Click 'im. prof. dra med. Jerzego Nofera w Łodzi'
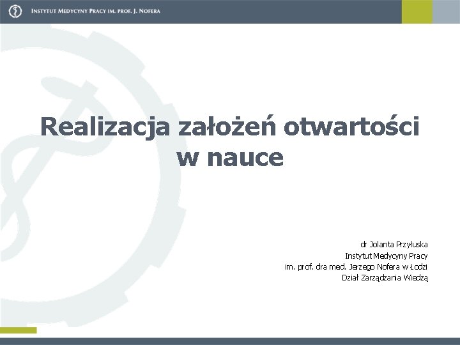Viewport: 460px width, 345px height. pos(356,266)
